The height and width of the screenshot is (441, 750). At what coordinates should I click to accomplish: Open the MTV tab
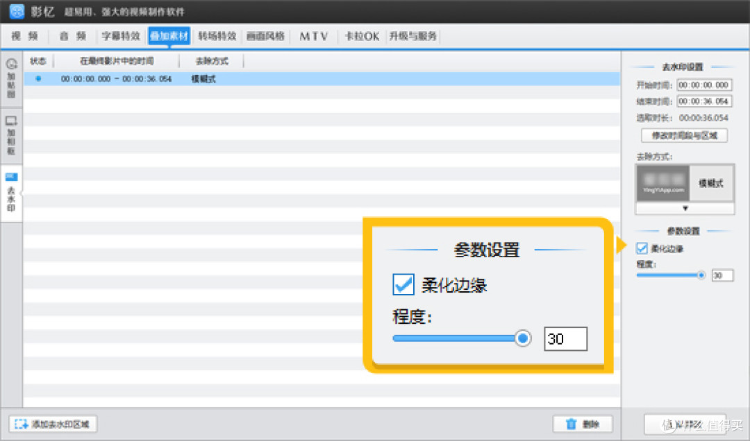pyautogui.click(x=314, y=36)
